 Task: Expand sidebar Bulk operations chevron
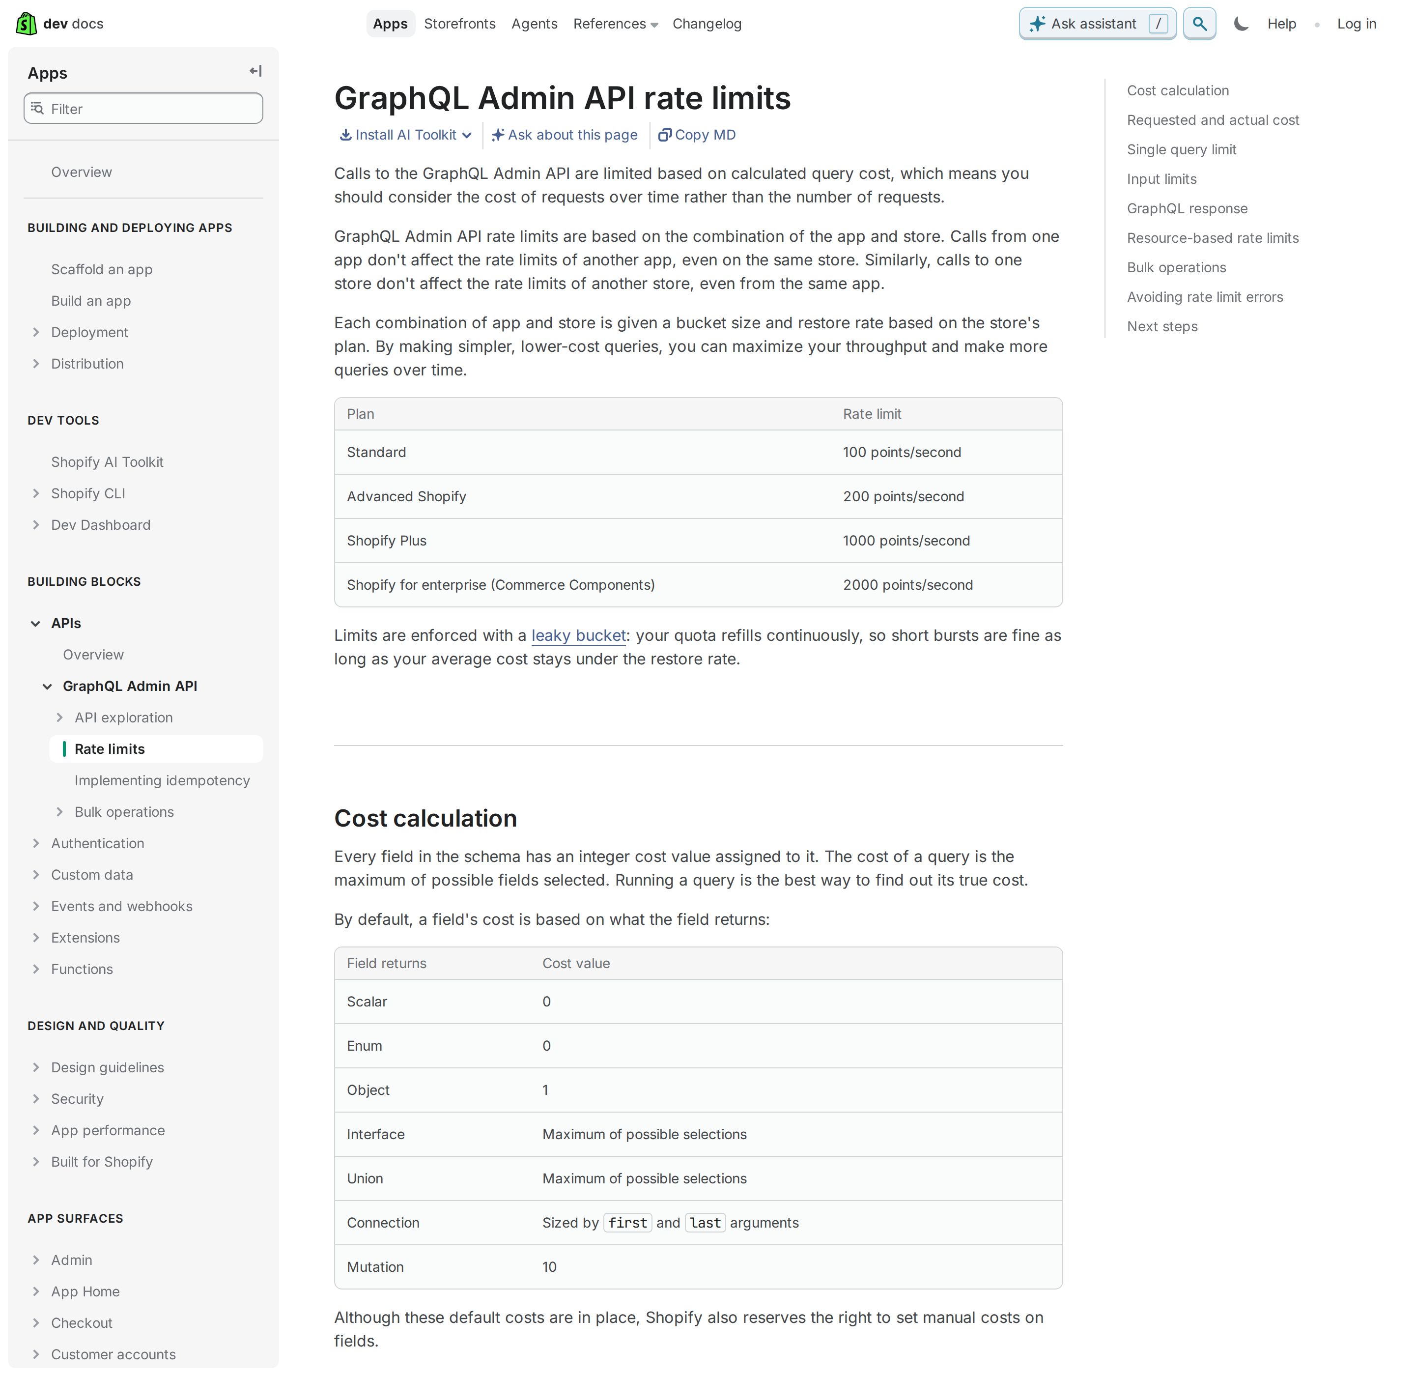click(59, 812)
